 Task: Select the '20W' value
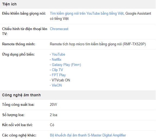[x=53, y=105]
